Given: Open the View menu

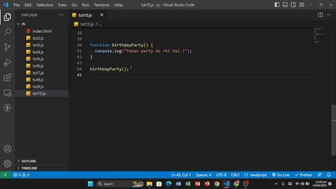Looking at the screenshot, I should [x=62, y=5].
